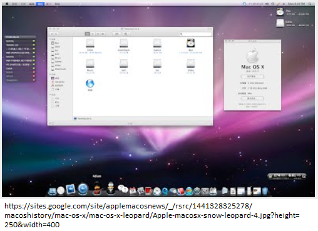Open the Music drive in the Finder file area
Screen dimensions: 318x231
point(90,63)
